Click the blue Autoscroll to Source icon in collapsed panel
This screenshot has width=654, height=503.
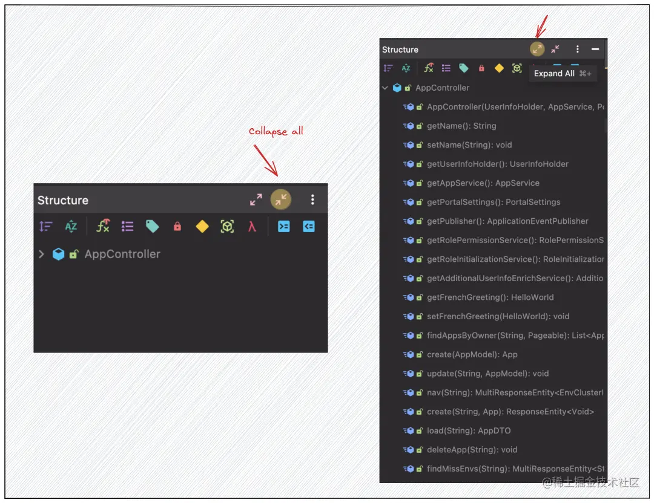click(283, 227)
